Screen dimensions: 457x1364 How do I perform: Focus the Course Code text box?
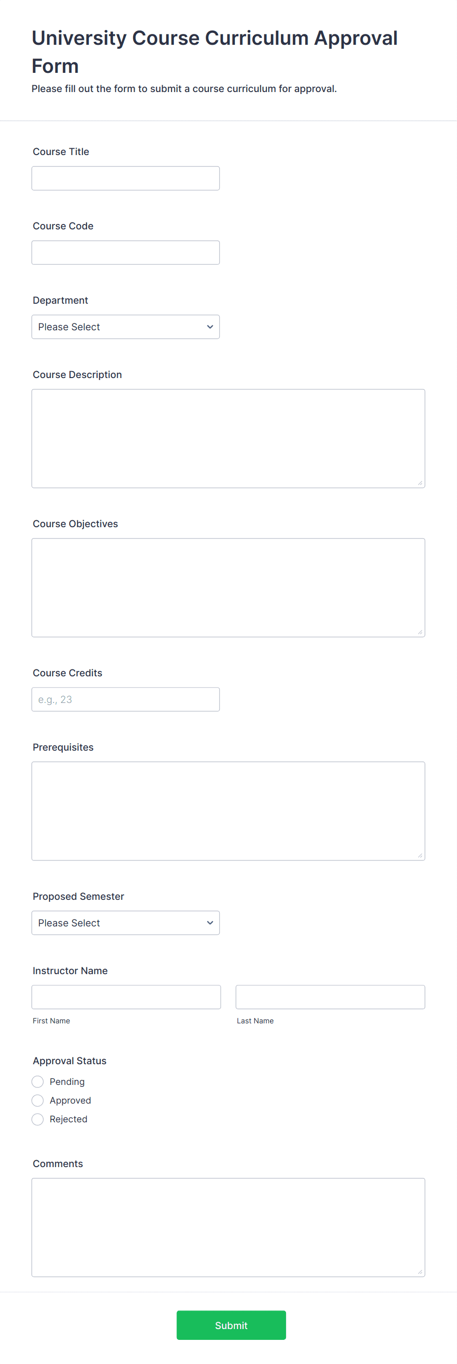click(x=125, y=253)
